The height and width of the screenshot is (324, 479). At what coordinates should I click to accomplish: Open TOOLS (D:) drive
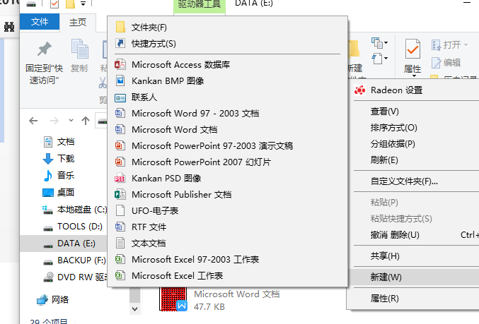tap(73, 227)
